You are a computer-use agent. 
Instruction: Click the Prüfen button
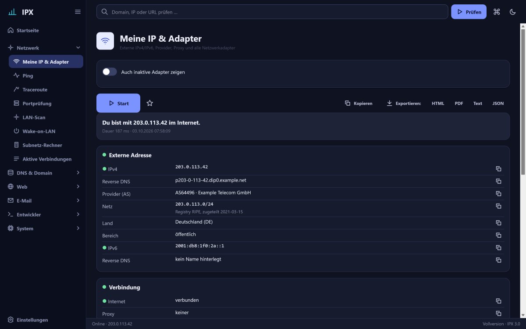point(469,12)
